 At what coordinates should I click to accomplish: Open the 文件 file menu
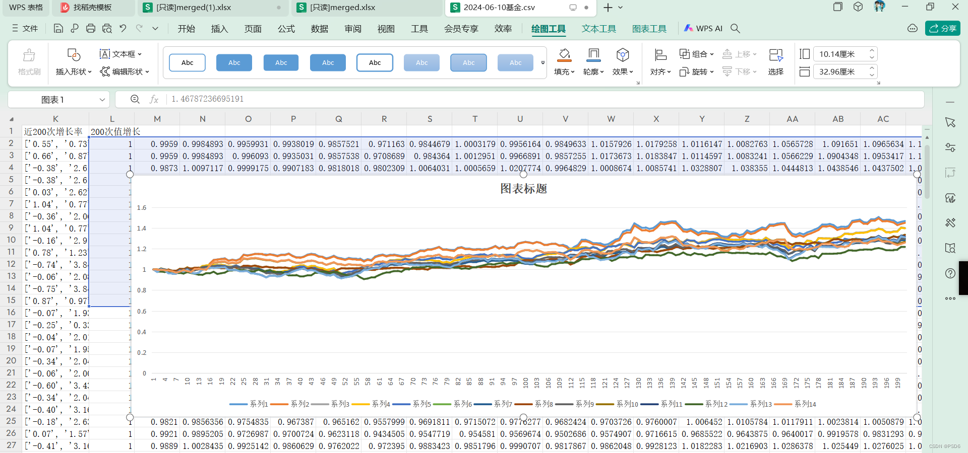(25, 29)
